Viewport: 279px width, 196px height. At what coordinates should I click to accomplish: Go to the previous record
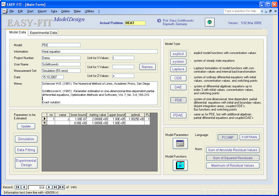[24, 187]
